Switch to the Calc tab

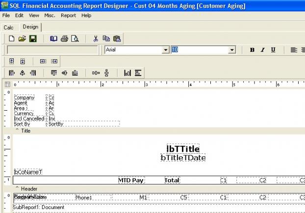pyautogui.click(x=8, y=27)
